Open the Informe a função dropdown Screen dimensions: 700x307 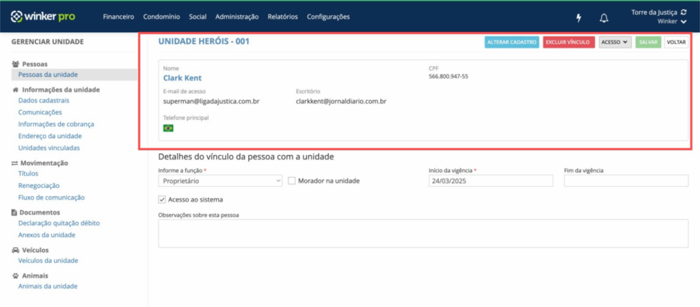tap(220, 181)
